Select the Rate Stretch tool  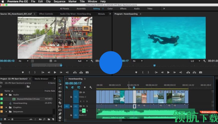click(x=60, y=99)
